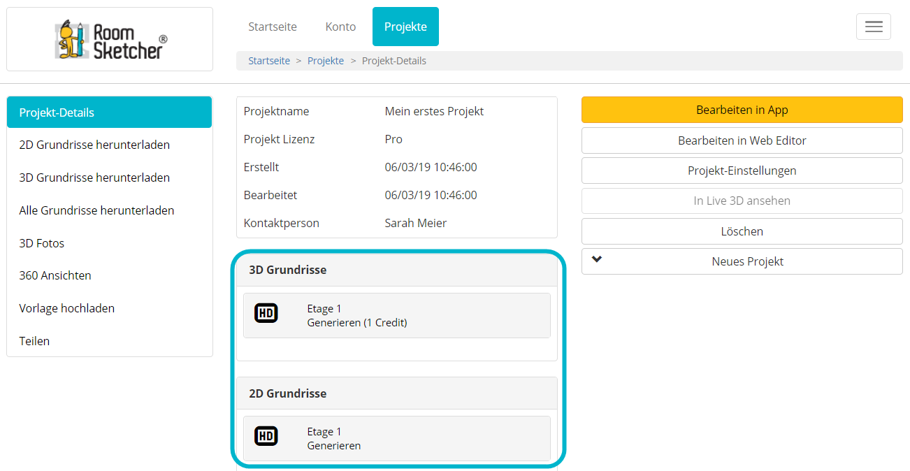Image resolution: width=910 pixels, height=471 pixels.
Task: Open Projekt-Einstellungen
Action: [x=742, y=171]
